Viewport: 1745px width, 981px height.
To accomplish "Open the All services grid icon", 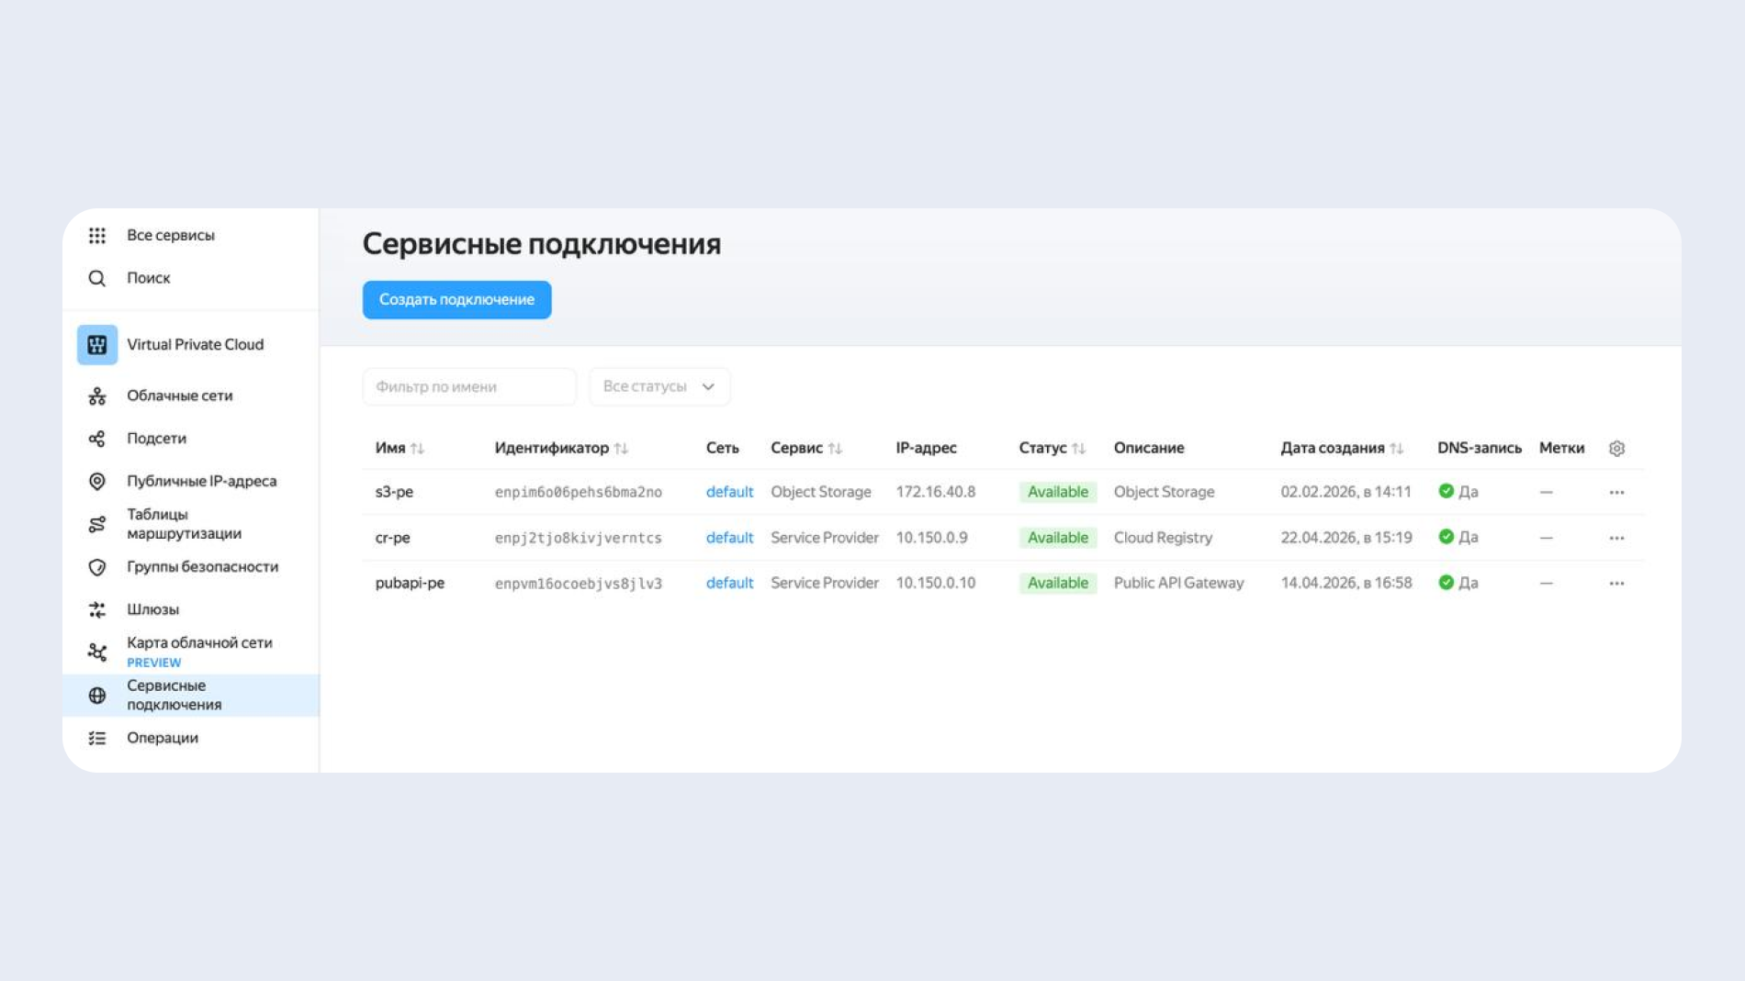I will click(x=97, y=236).
